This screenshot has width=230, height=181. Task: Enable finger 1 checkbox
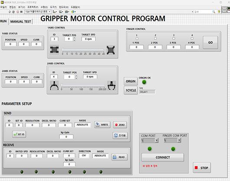click(137, 39)
